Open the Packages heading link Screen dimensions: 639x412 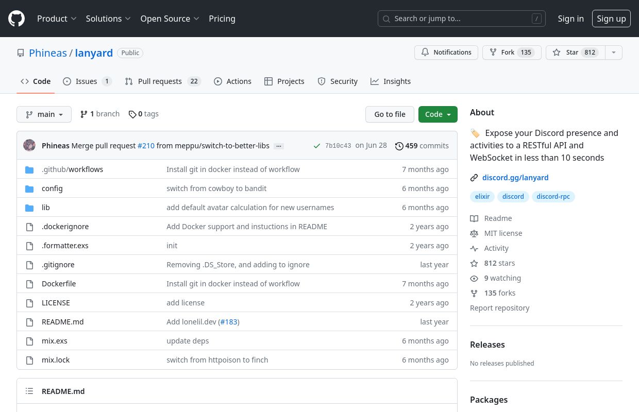coord(489,400)
